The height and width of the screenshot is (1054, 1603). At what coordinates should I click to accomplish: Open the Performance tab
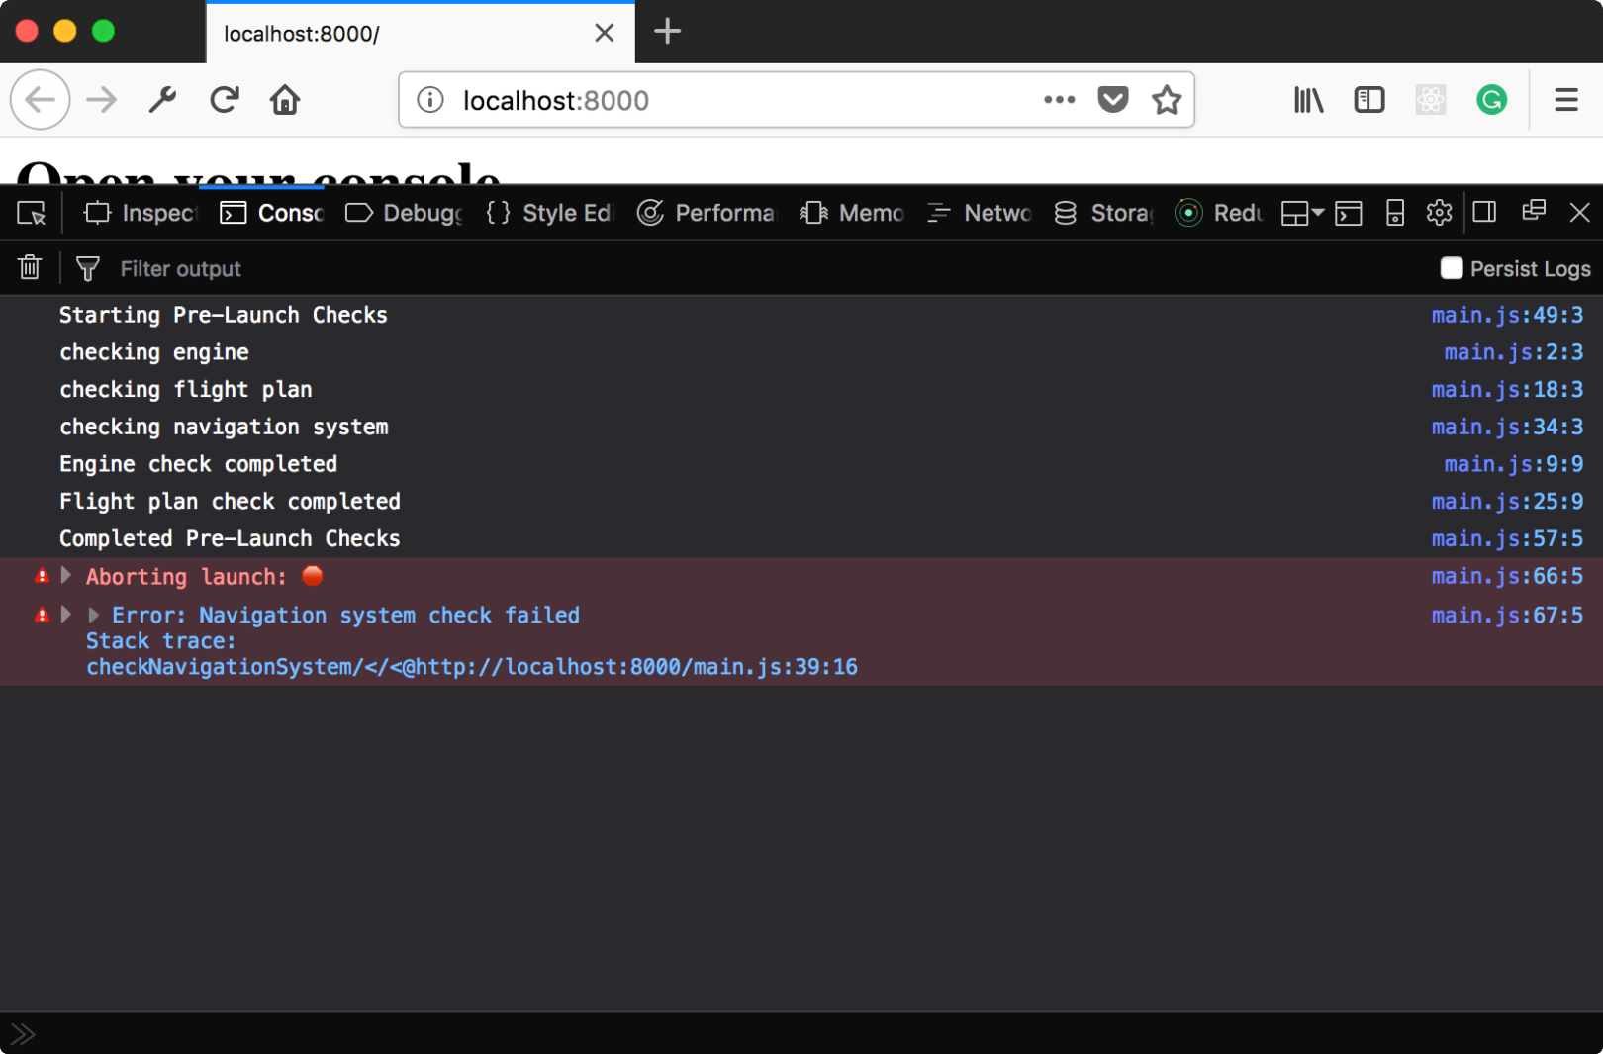click(707, 213)
